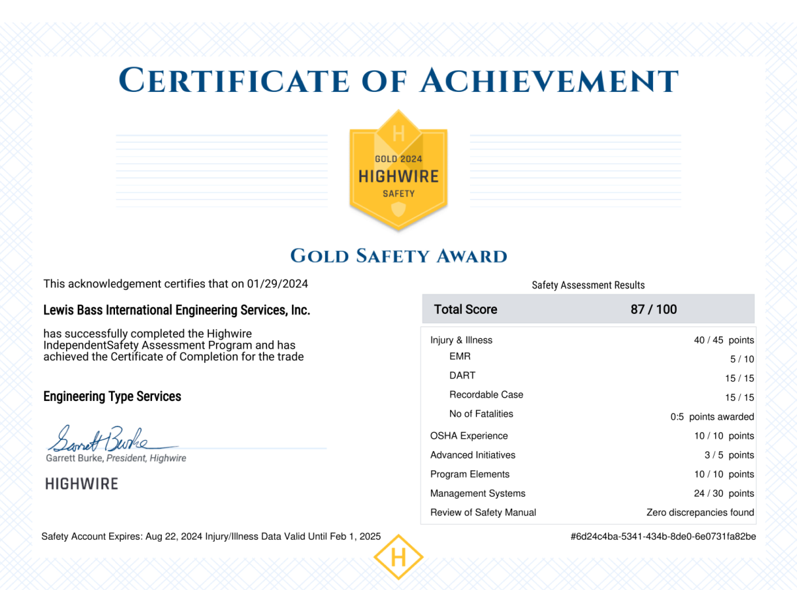Screen dimensions: 797x590
Task: Click the Recordable Case row label
Action: [x=486, y=394]
